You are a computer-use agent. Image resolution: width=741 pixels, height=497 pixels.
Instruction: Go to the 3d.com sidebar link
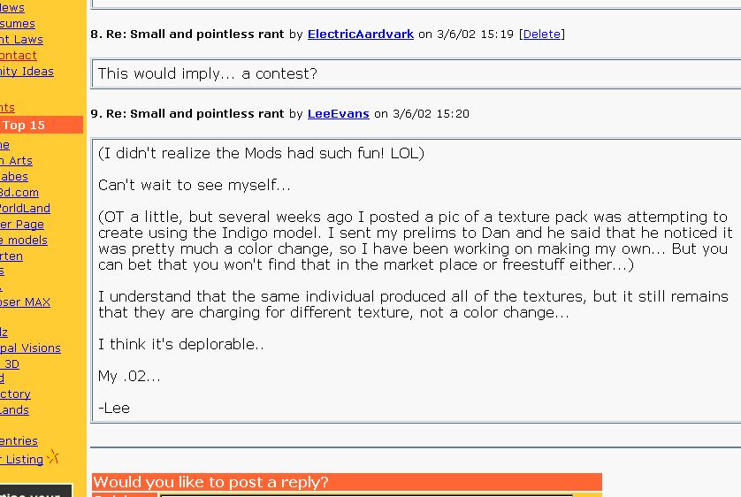click(19, 193)
